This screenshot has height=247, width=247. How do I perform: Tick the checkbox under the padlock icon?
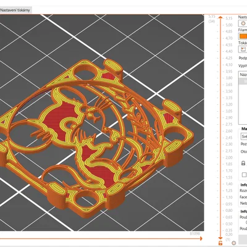pyautogui.click(x=244, y=175)
